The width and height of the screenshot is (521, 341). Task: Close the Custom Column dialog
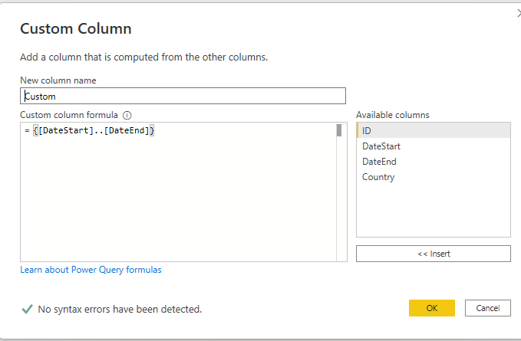tap(519, 13)
